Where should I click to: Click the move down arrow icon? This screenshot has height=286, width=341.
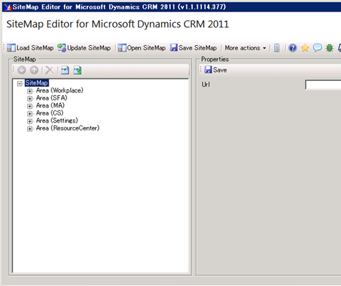coord(21,70)
